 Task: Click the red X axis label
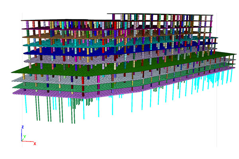point(35,143)
